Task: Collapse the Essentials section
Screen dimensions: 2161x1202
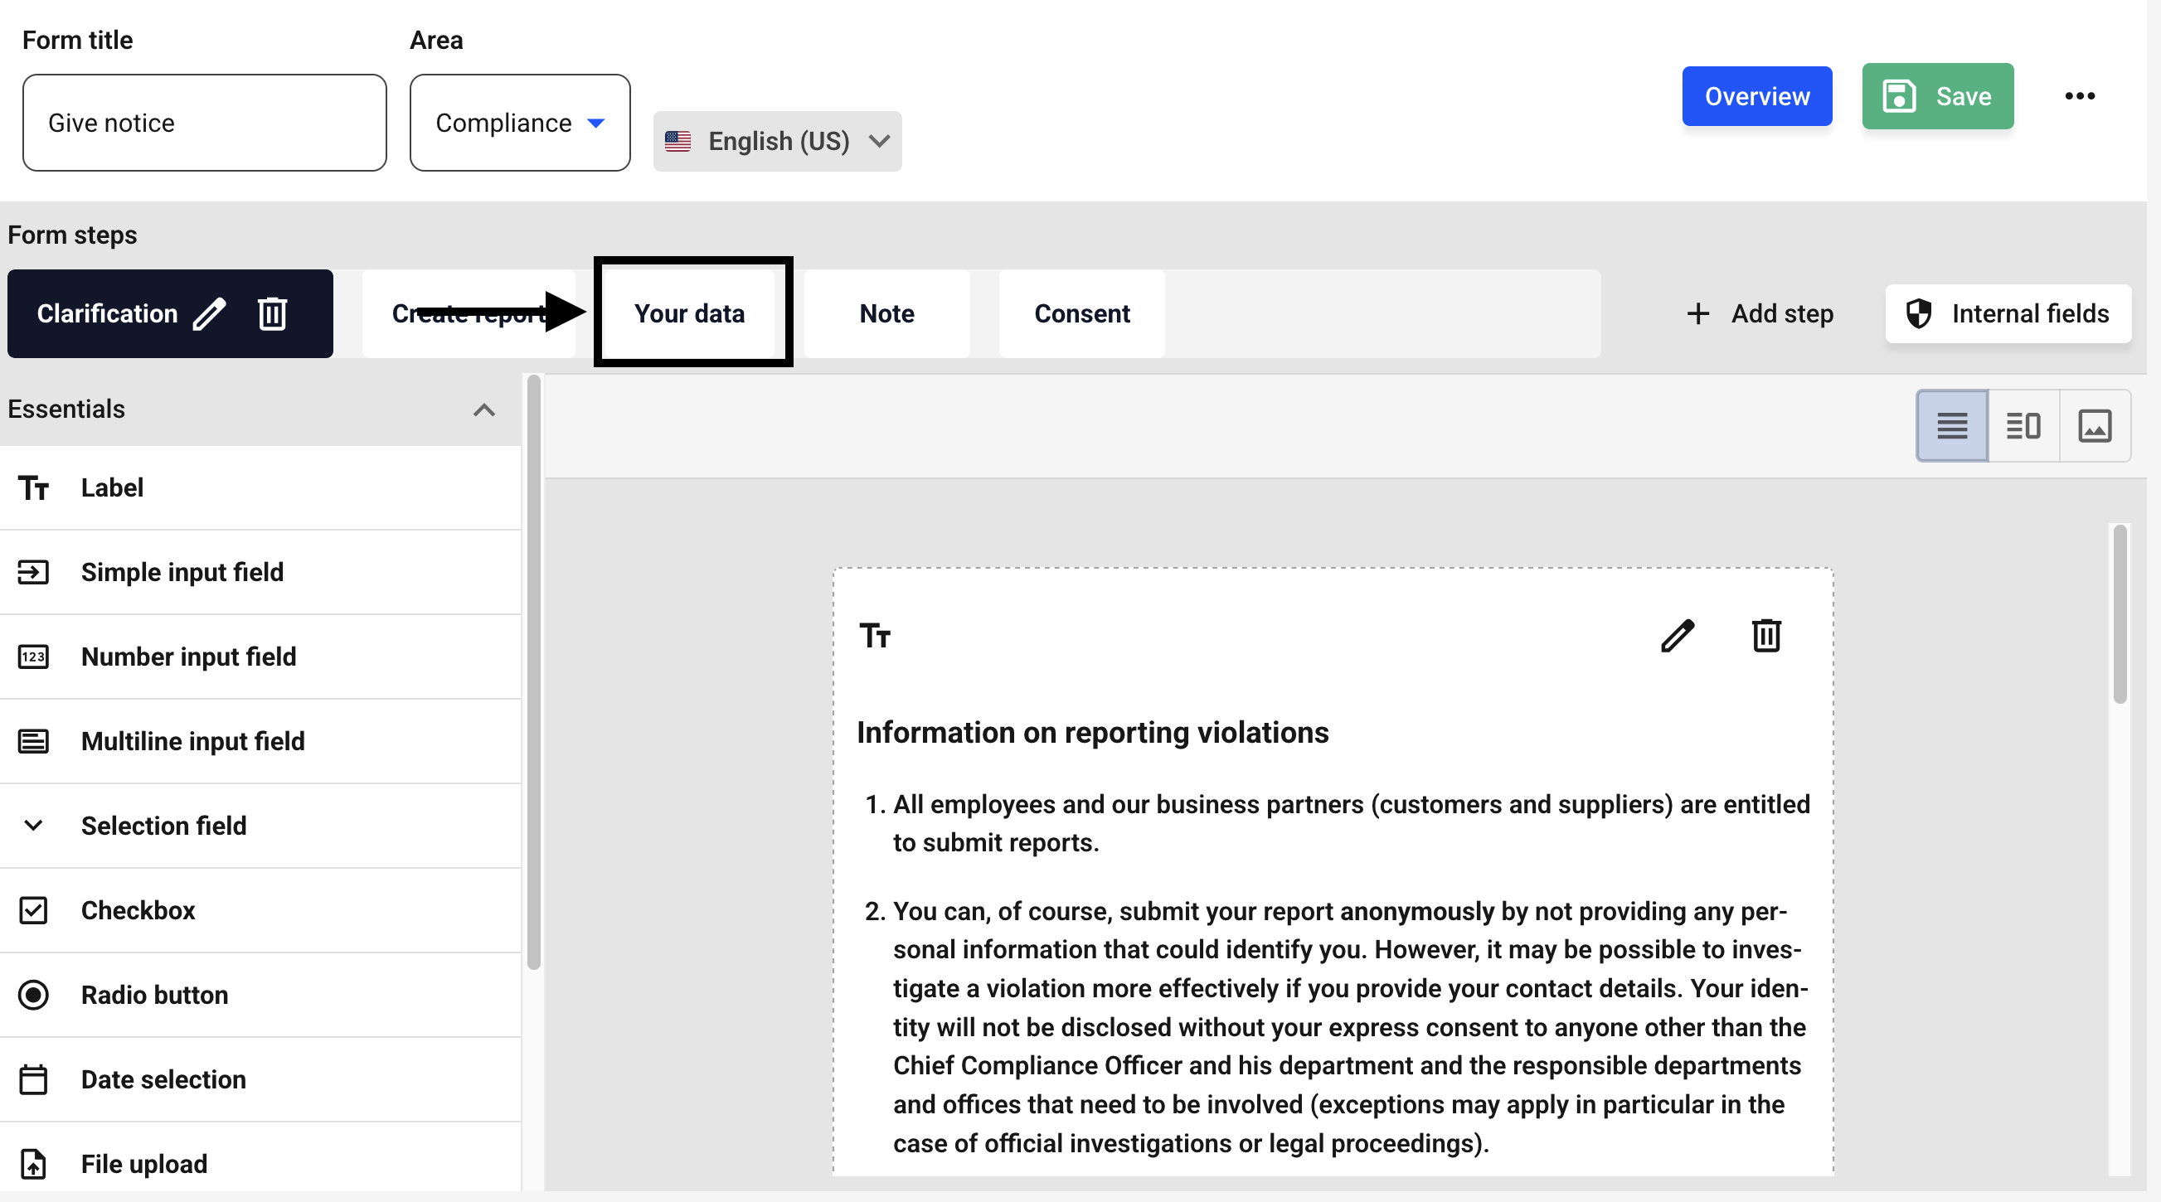Action: tap(484, 410)
